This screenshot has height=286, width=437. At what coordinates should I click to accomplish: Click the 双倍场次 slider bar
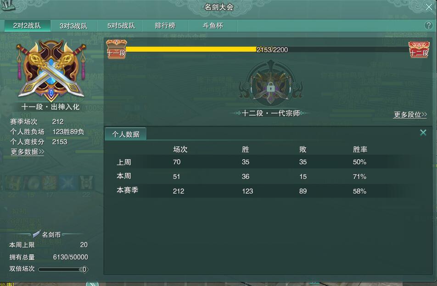pos(63,270)
